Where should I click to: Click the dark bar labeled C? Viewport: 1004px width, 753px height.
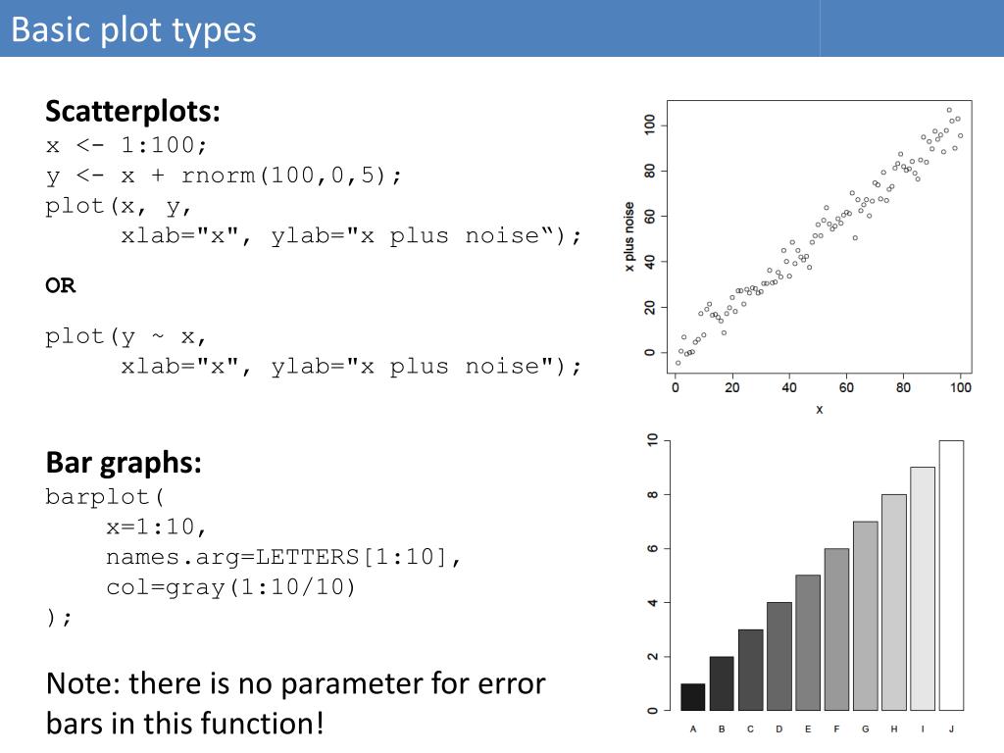tap(750, 670)
